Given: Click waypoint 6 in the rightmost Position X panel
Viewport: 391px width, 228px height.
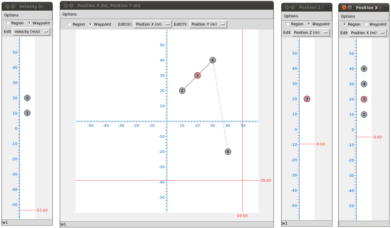Looking at the screenshot, I should pyautogui.click(x=364, y=69).
